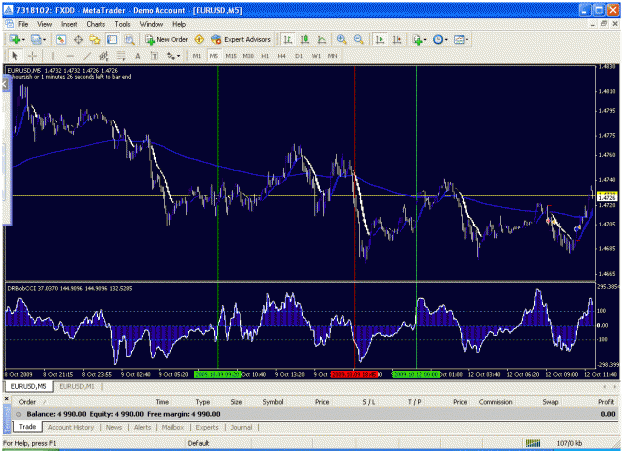Expand the Arrows dropdown arrow

coord(179,56)
